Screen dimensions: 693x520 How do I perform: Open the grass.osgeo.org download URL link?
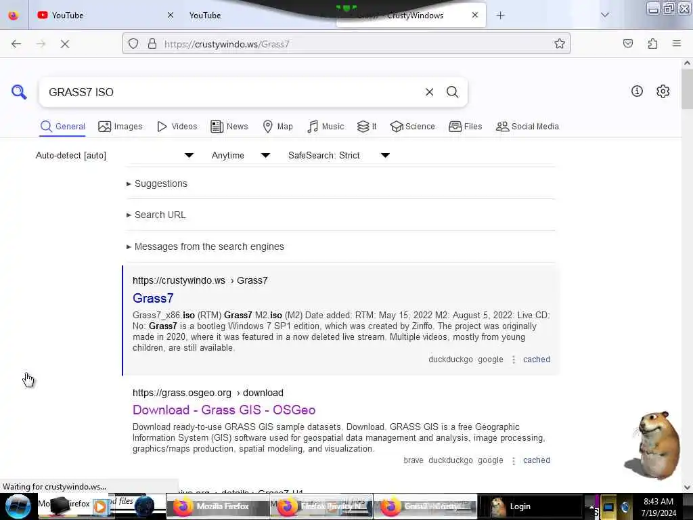pos(208,393)
